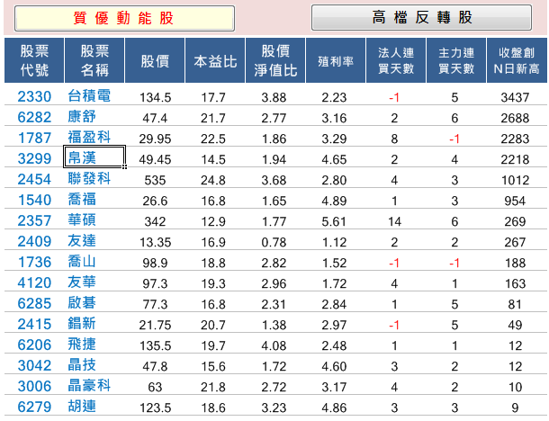Click the 晶技 stock name

click(x=82, y=364)
